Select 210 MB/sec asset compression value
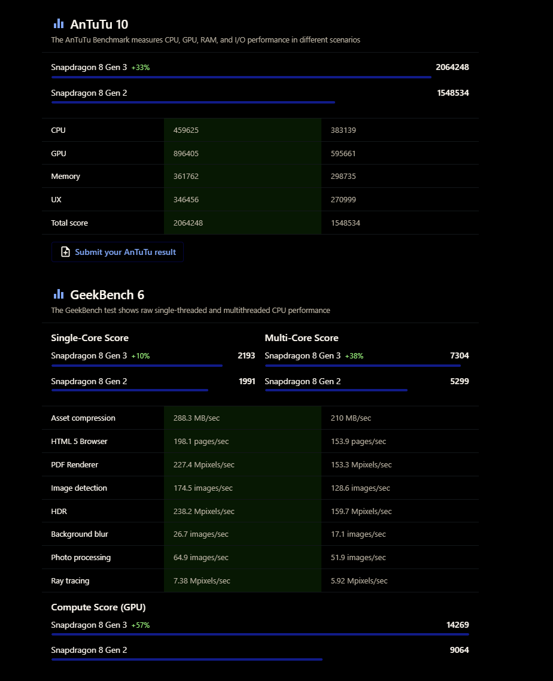This screenshot has width=553, height=681. (x=351, y=418)
